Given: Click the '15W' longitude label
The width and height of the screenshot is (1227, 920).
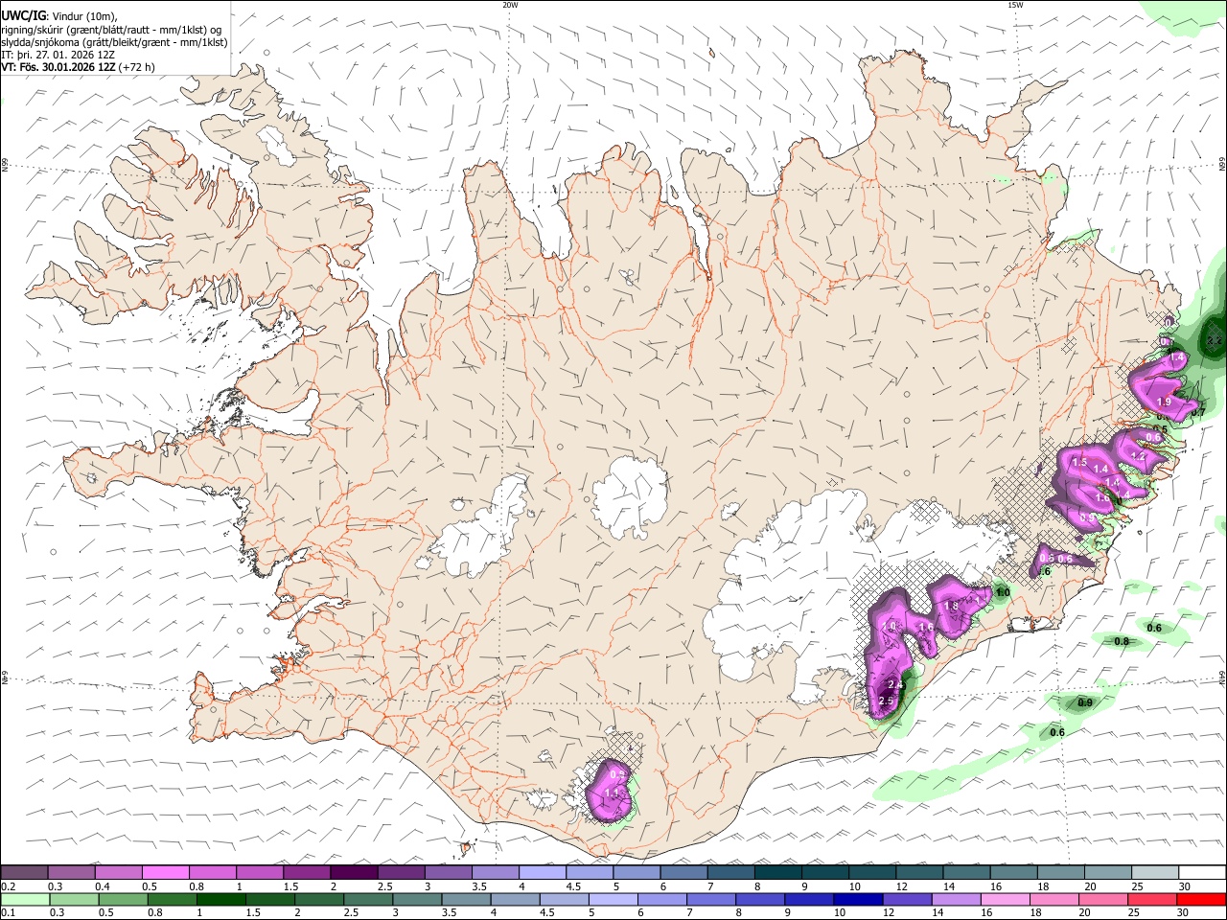Looking at the screenshot, I should tap(1015, 5).
